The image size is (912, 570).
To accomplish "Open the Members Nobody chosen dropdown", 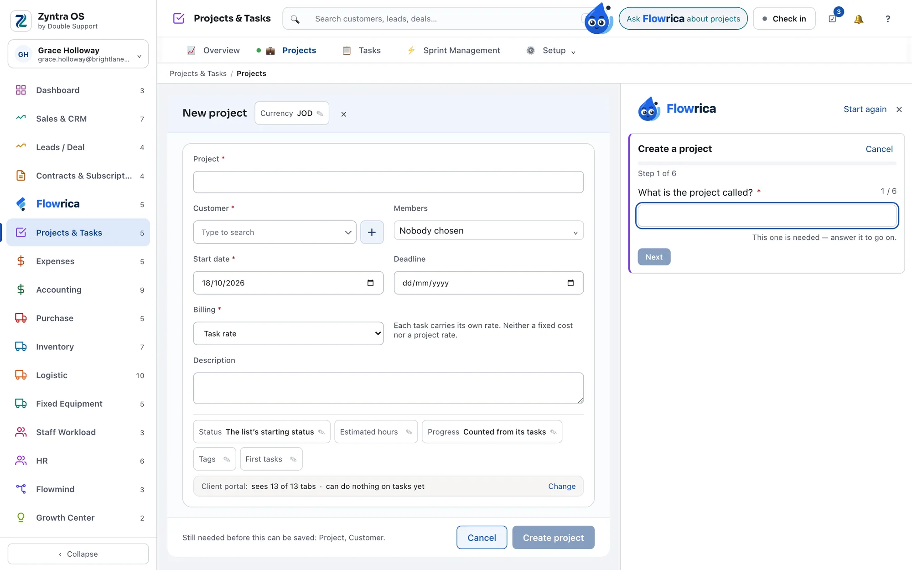I will (488, 231).
